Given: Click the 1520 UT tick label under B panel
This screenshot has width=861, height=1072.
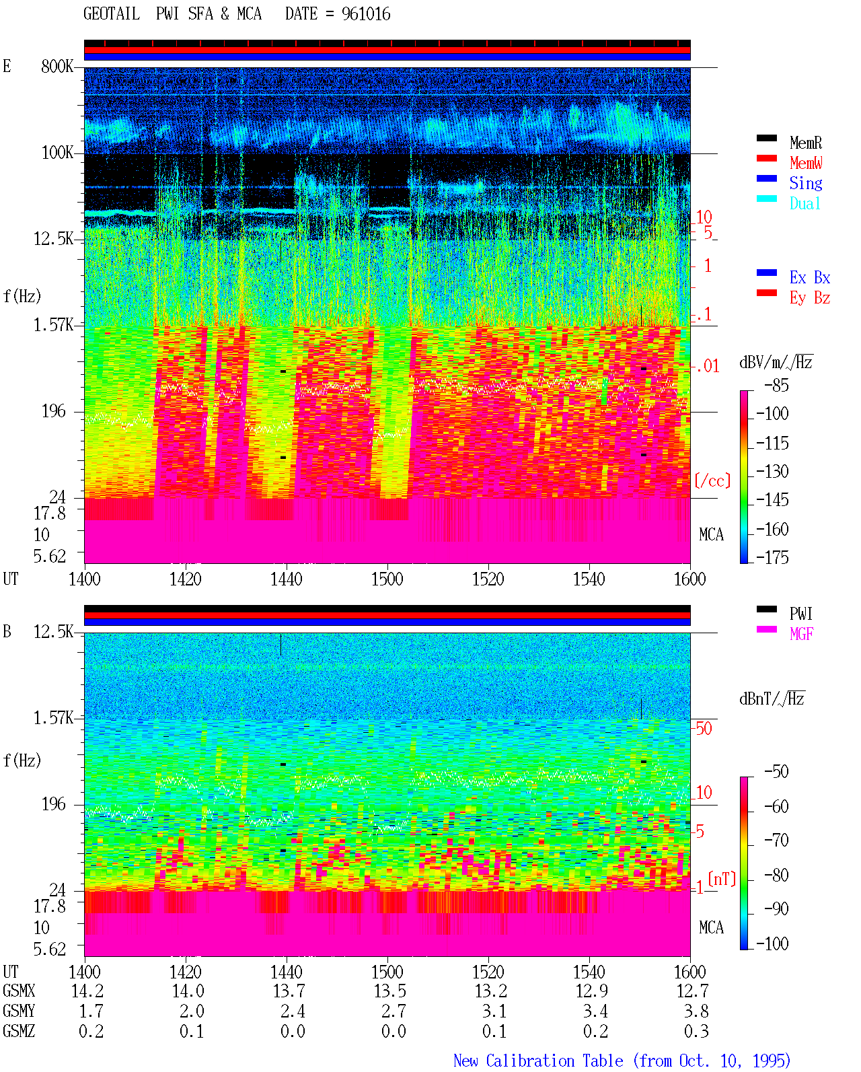Looking at the screenshot, I should click(488, 972).
